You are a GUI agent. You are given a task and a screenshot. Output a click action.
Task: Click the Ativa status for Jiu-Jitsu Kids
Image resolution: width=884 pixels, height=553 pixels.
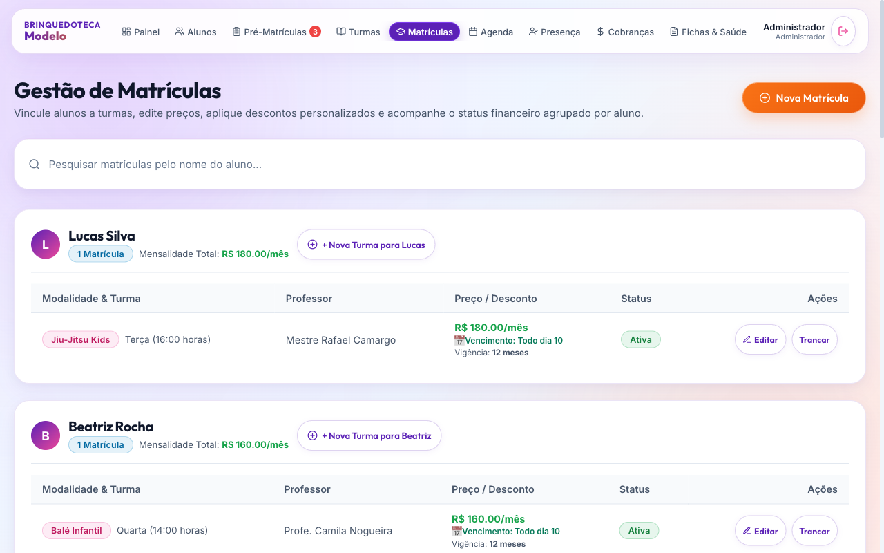[641, 339]
